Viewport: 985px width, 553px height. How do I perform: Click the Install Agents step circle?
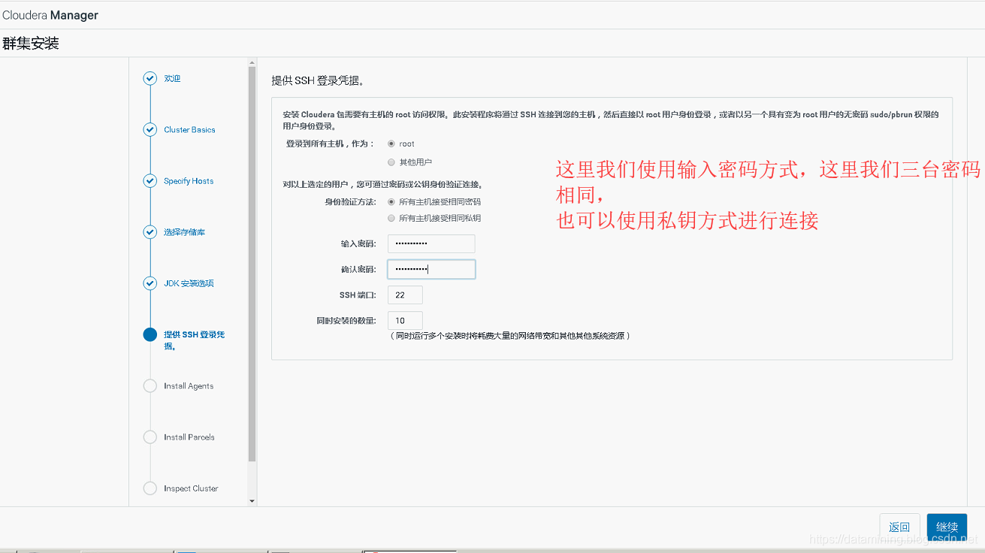click(x=150, y=385)
